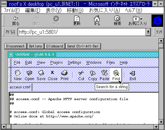Open the address bar dropdown arrow

tap(148, 32)
